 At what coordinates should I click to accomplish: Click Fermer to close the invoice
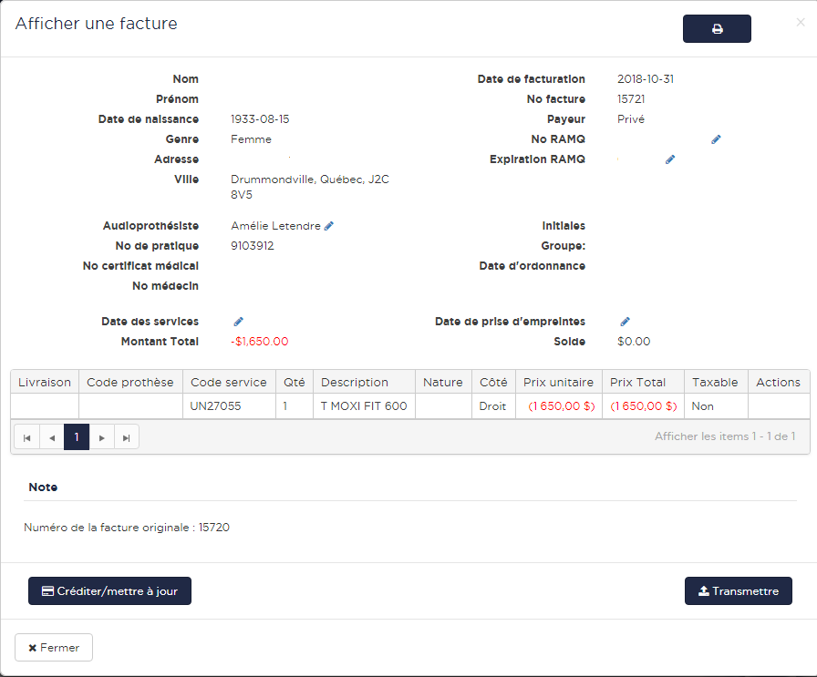54,648
